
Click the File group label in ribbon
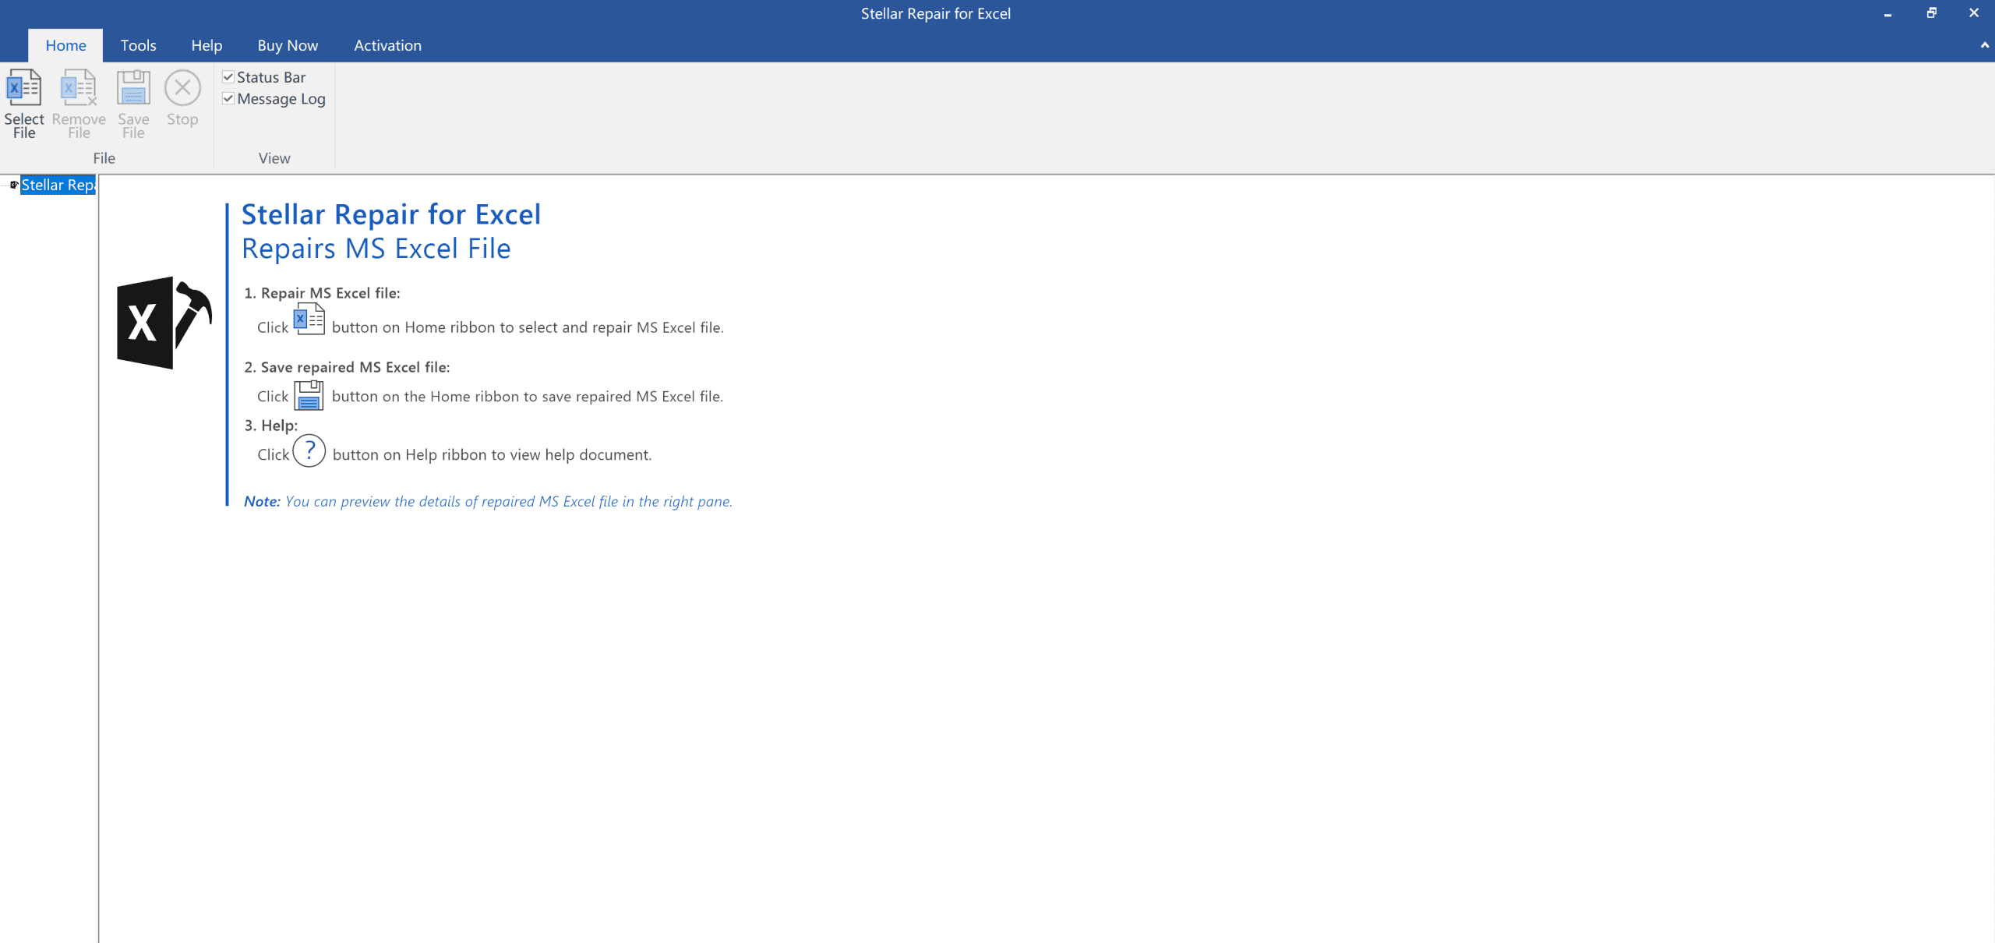tap(104, 158)
